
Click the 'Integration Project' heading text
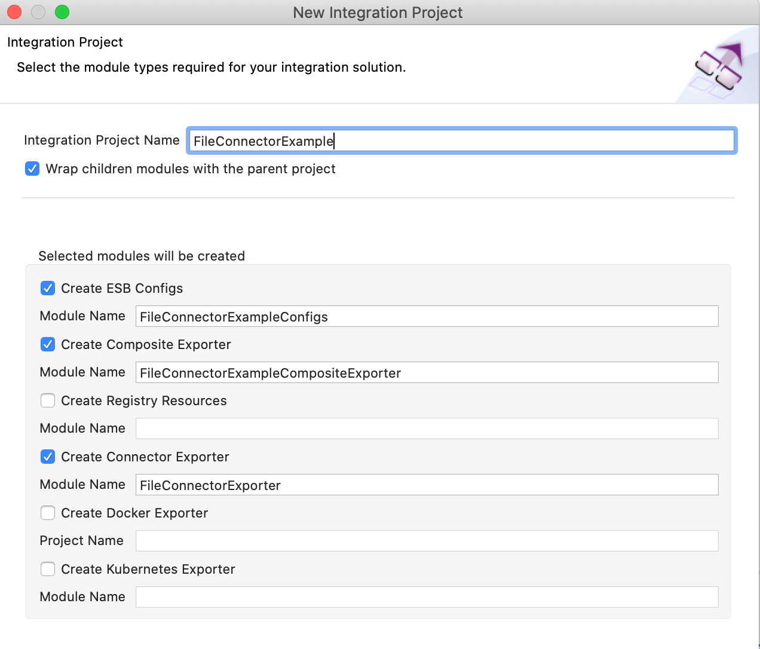coord(65,42)
